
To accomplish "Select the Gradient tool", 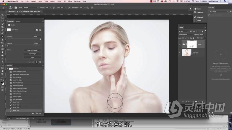I will [2, 49].
